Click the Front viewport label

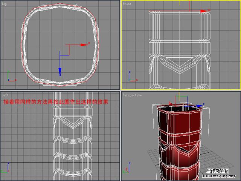[127, 4]
